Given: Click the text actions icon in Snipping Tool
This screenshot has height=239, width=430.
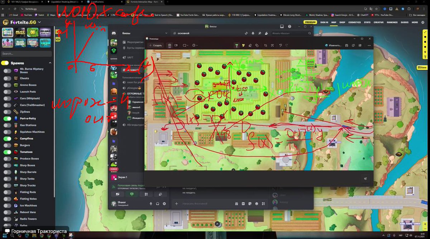Looking at the screenshot, I should (272, 46).
